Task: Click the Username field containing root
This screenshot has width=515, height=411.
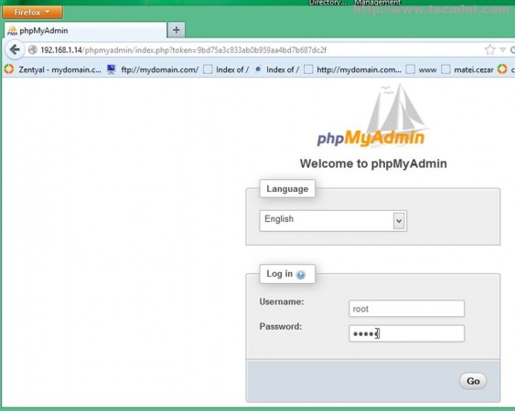Action: [x=407, y=309]
